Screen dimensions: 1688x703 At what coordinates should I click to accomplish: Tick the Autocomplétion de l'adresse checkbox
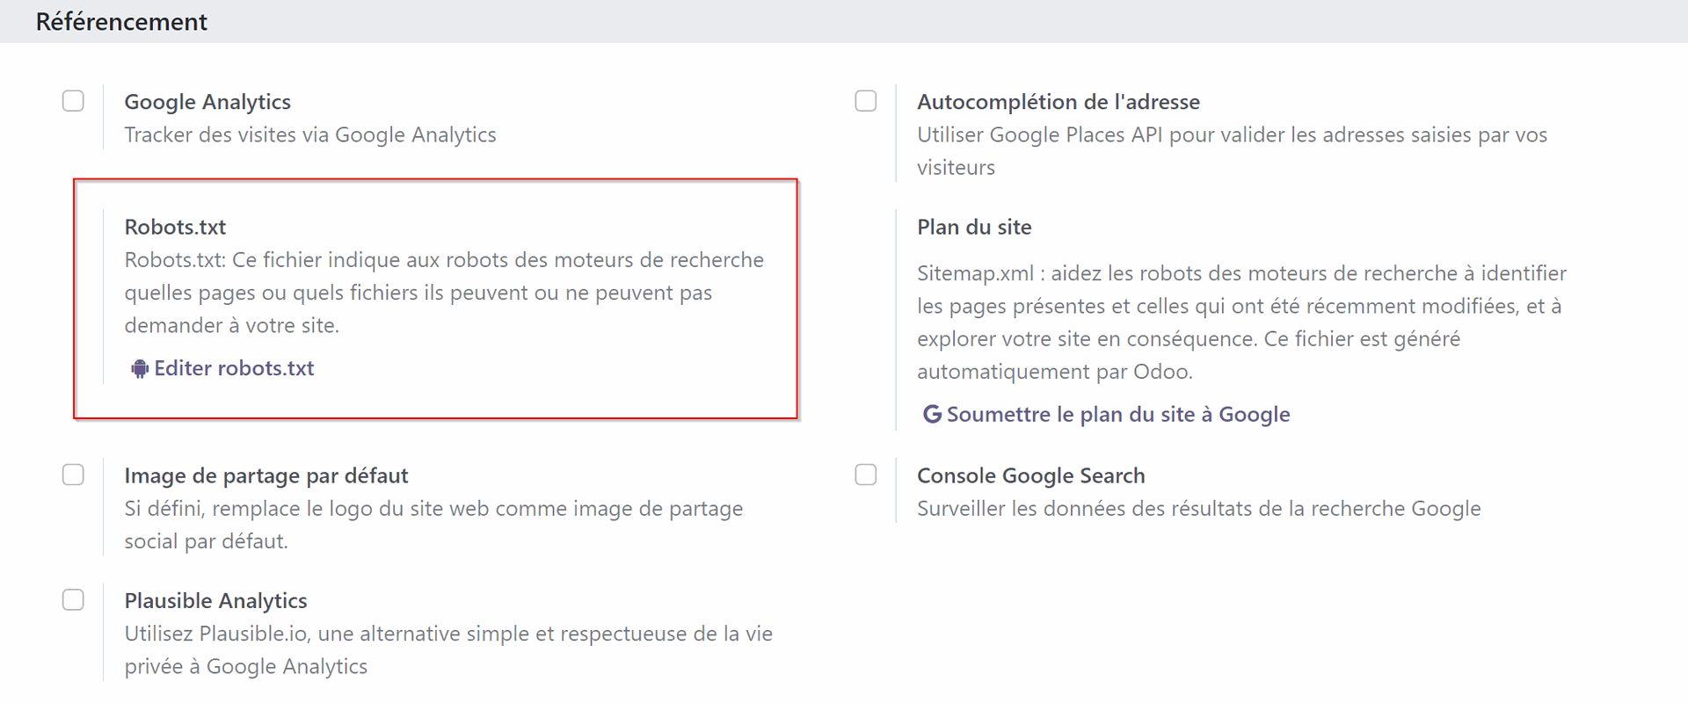[866, 101]
